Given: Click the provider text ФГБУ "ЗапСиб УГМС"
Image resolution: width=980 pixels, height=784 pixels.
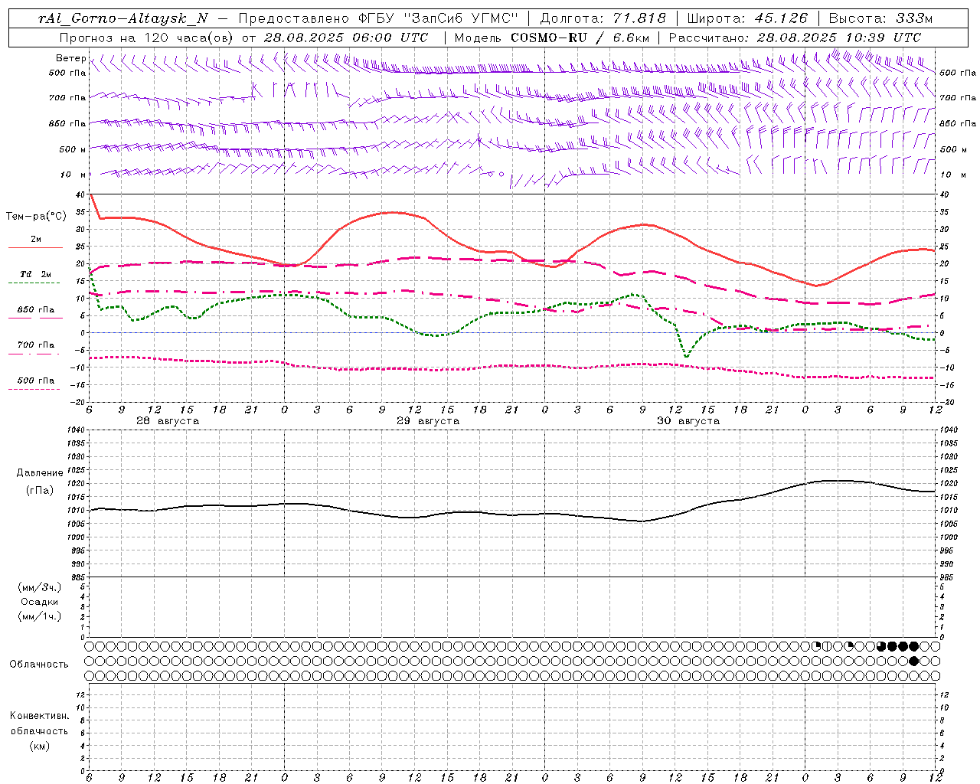Looking at the screenshot, I should [x=439, y=19].
